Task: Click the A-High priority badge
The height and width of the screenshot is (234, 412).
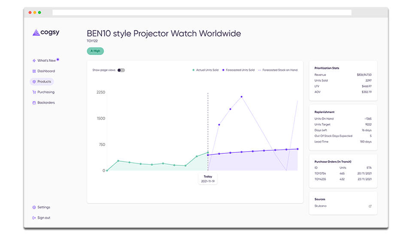Action: tap(95, 51)
